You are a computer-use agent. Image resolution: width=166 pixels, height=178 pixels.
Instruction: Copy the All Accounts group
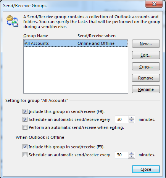(x=146, y=67)
